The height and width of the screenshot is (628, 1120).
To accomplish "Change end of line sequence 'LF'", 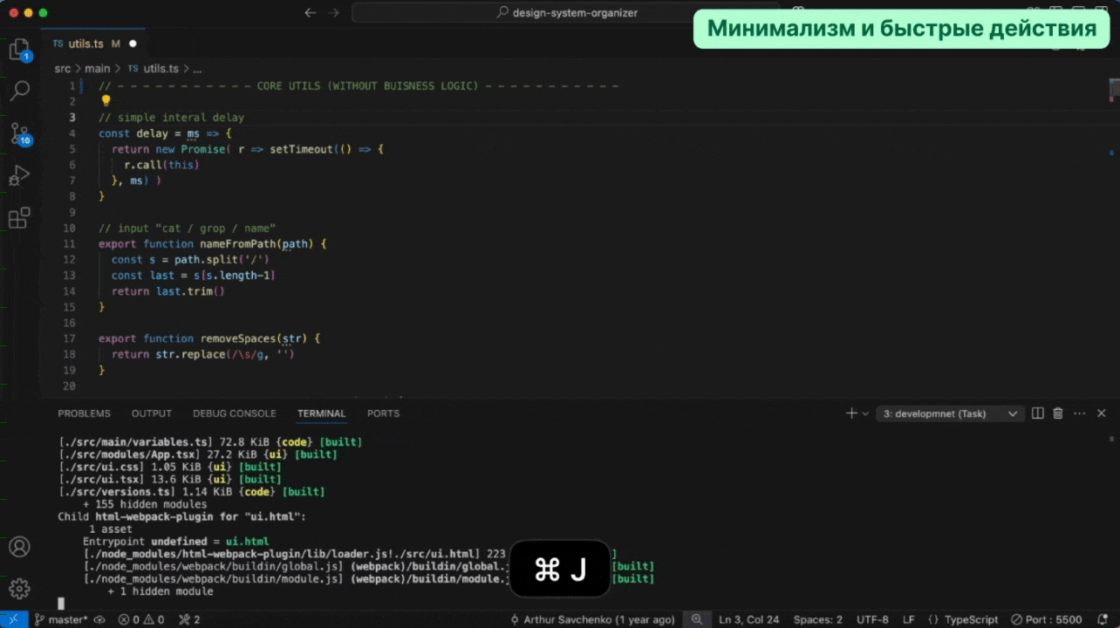I will (x=909, y=619).
